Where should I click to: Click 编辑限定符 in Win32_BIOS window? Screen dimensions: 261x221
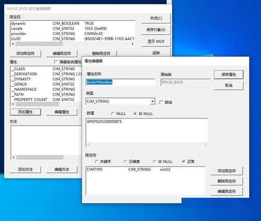pyautogui.click(x=62, y=53)
